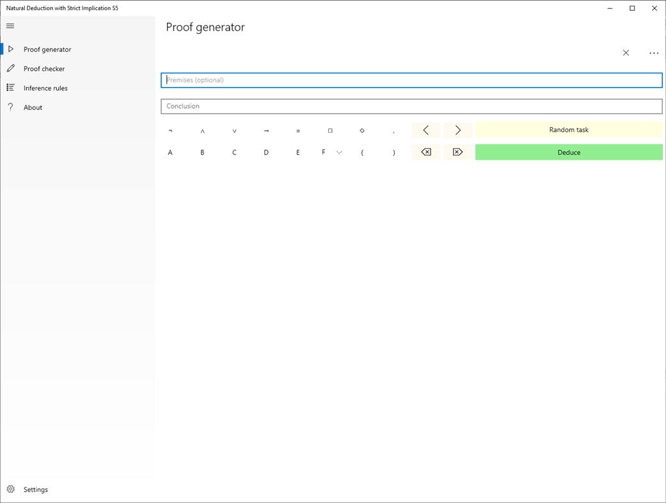
Task: Insert the conjunction ∧ symbol
Action: point(203,130)
